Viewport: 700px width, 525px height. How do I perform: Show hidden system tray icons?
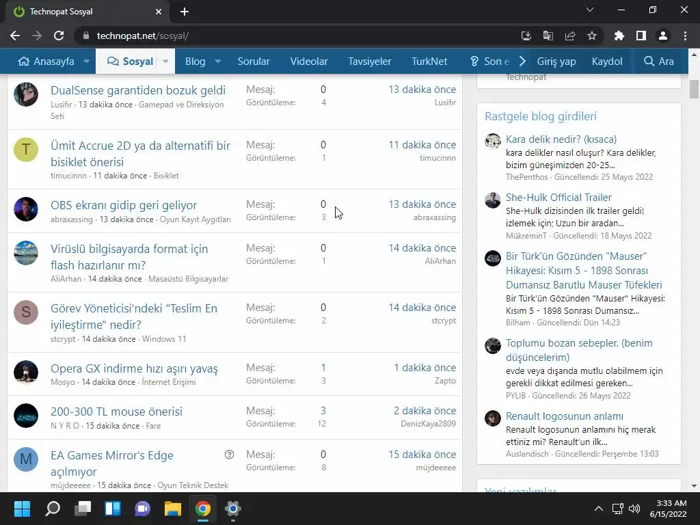[x=599, y=509]
